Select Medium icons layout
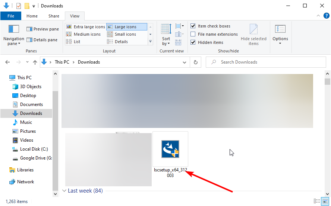 [x=83, y=34]
